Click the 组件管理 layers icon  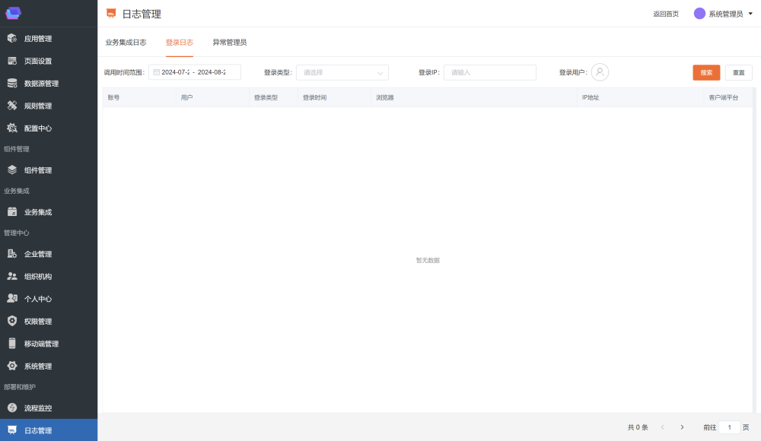(12, 170)
